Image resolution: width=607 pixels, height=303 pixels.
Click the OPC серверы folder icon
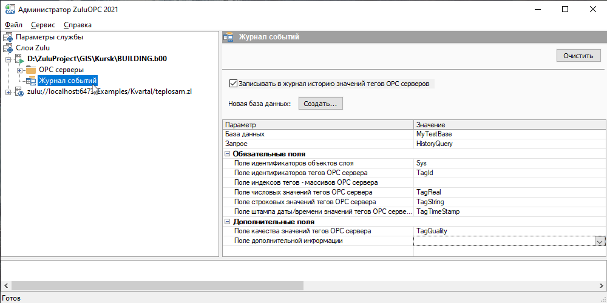click(x=31, y=70)
